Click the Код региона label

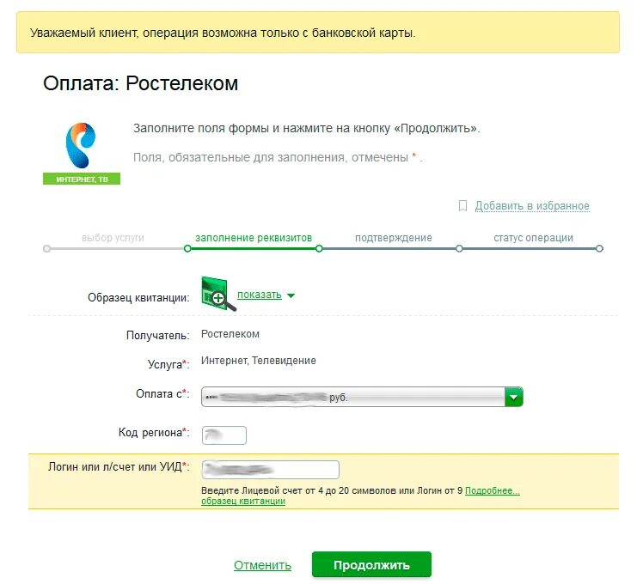click(154, 432)
